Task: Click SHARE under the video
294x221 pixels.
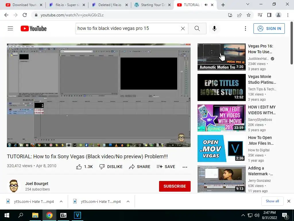Action: click(x=140, y=167)
